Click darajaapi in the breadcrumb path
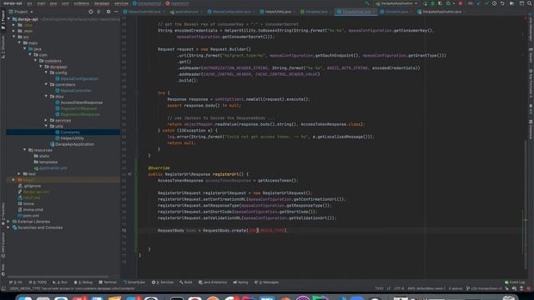 (x=102, y=3)
